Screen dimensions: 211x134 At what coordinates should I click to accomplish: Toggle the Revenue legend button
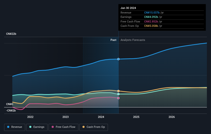[x=15, y=127]
